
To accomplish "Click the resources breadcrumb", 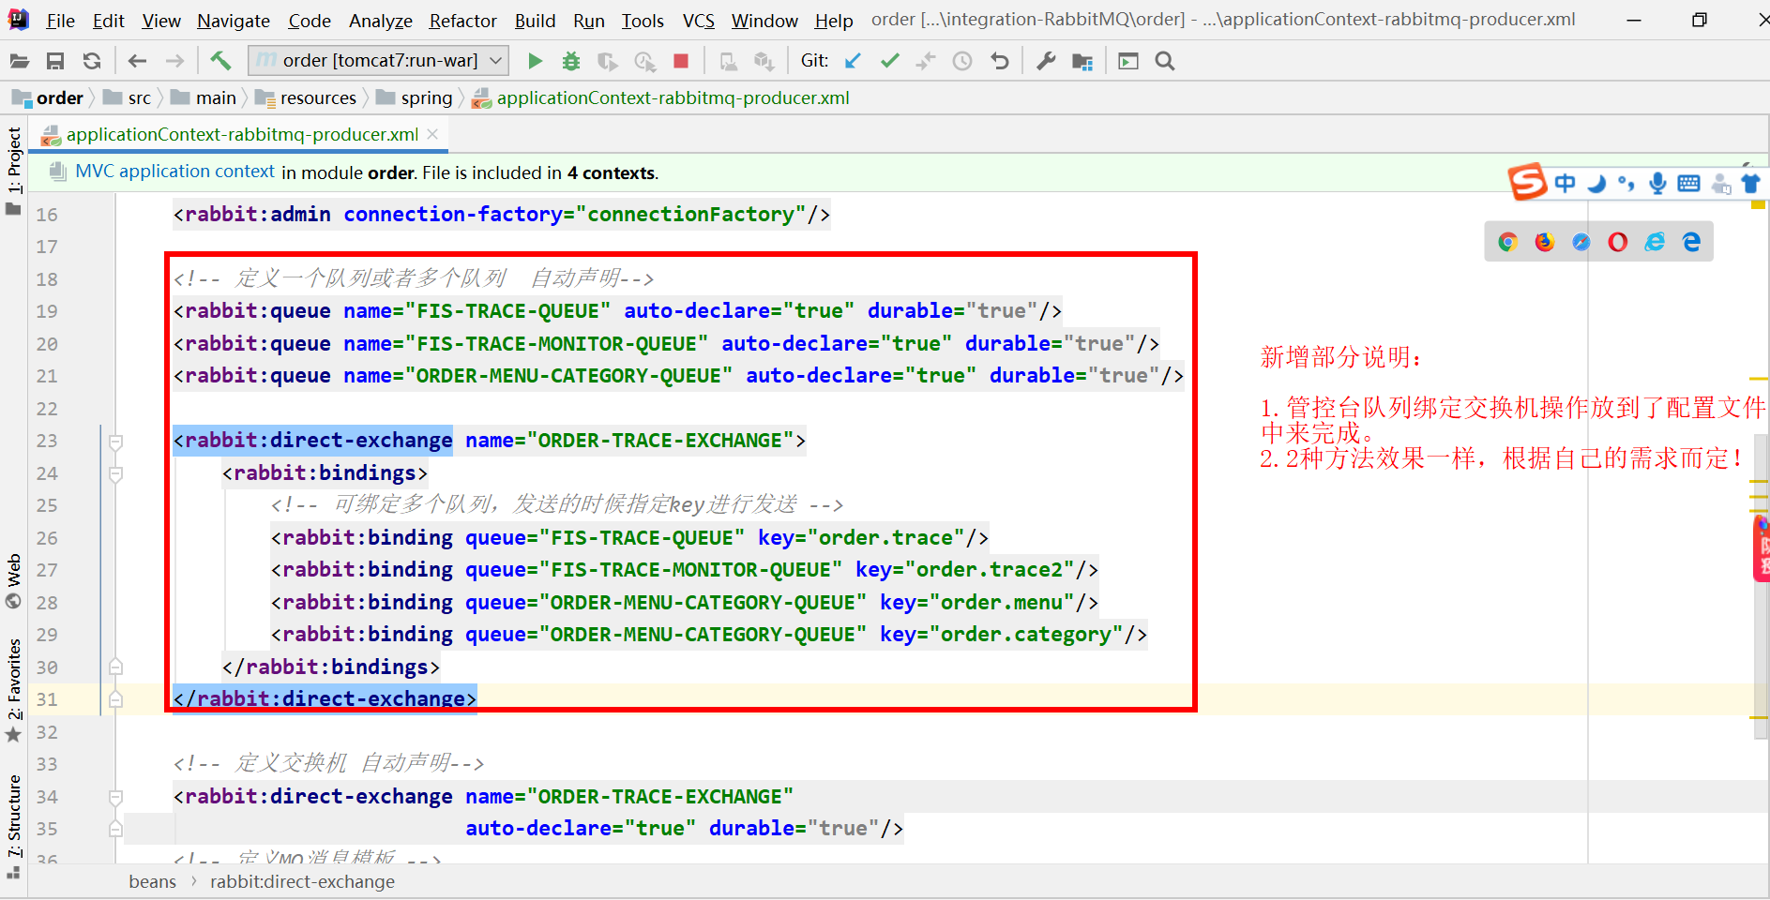I will (307, 97).
